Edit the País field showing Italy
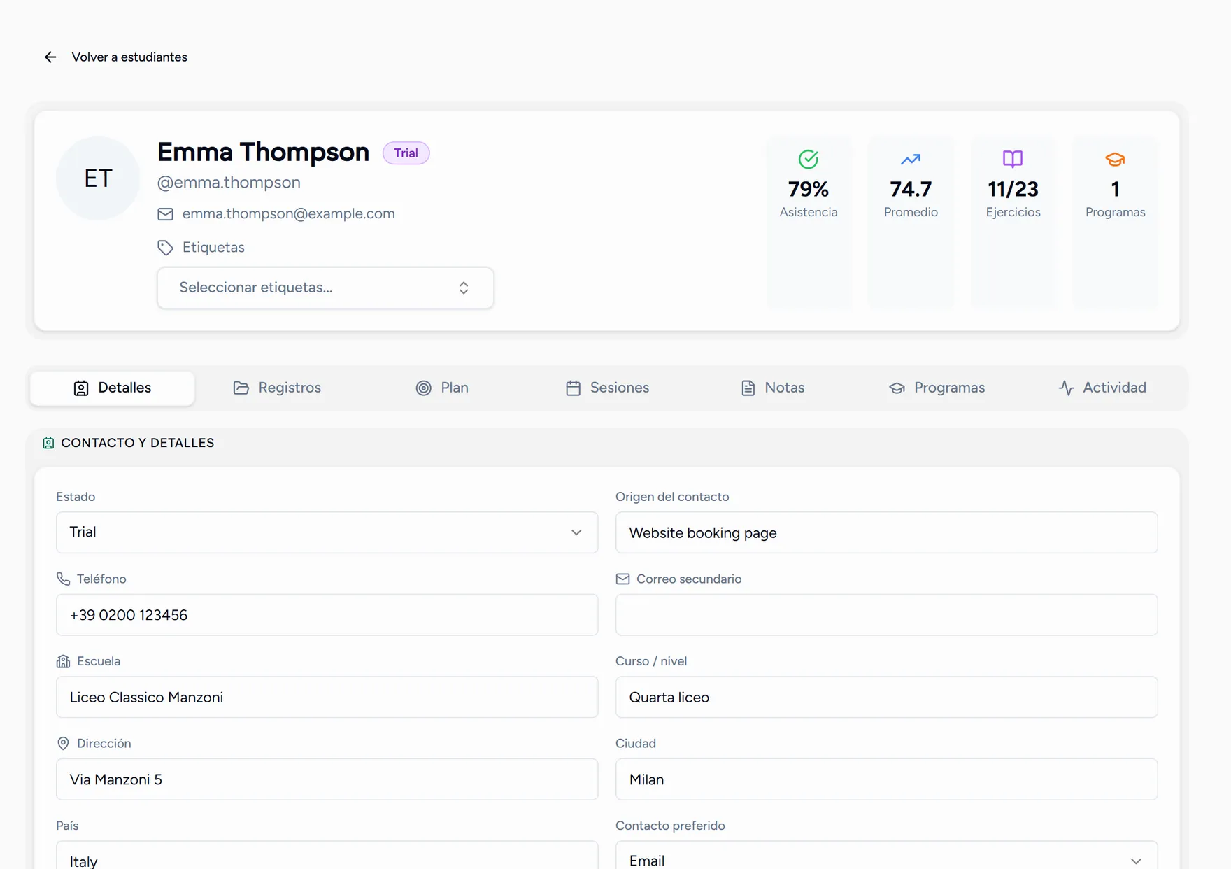Image resolution: width=1231 pixels, height=869 pixels. click(327, 856)
